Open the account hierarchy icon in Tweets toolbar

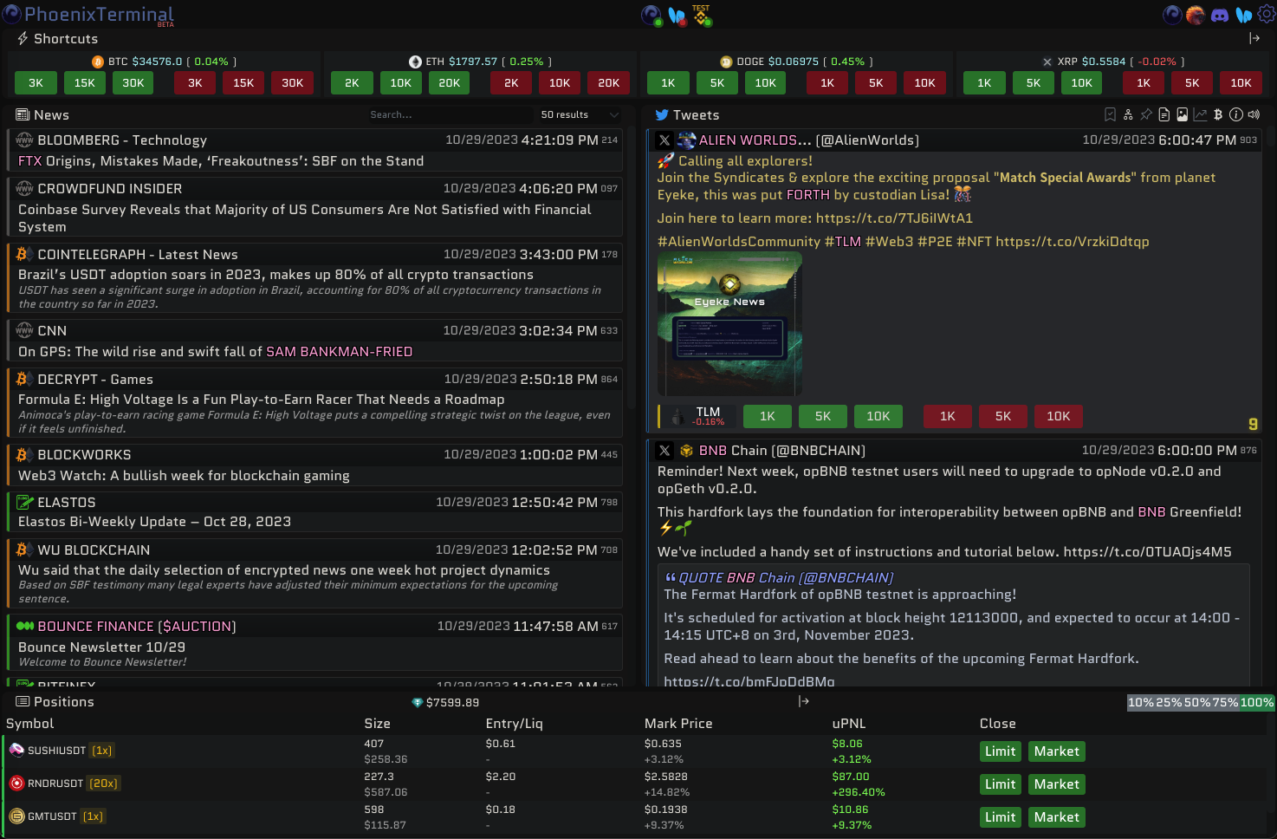coord(1128,114)
